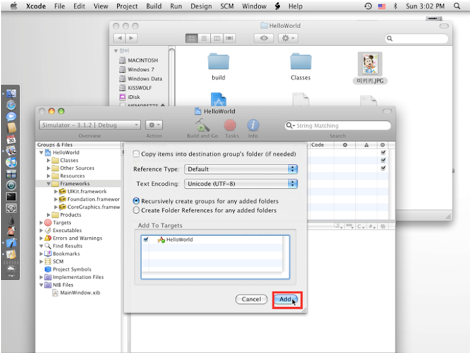Open the Project menu
The height and width of the screenshot is (355, 471).
(127, 6)
